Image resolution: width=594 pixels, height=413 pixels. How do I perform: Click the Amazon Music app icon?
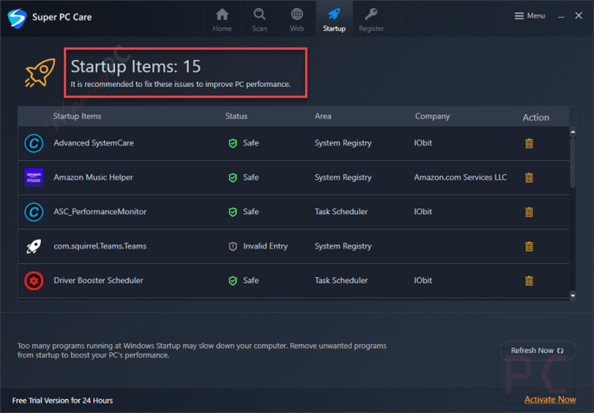point(34,178)
